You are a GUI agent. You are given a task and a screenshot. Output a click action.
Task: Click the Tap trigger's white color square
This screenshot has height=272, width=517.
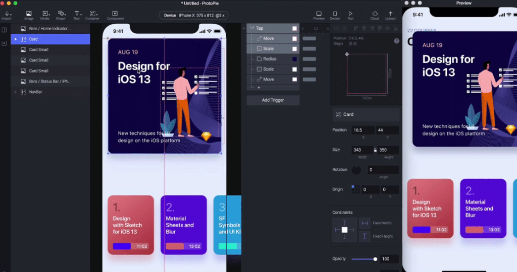click(294, 29)
